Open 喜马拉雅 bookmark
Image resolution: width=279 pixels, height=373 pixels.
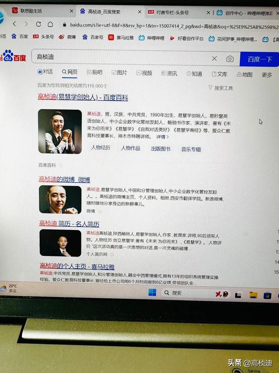[121, 38]
